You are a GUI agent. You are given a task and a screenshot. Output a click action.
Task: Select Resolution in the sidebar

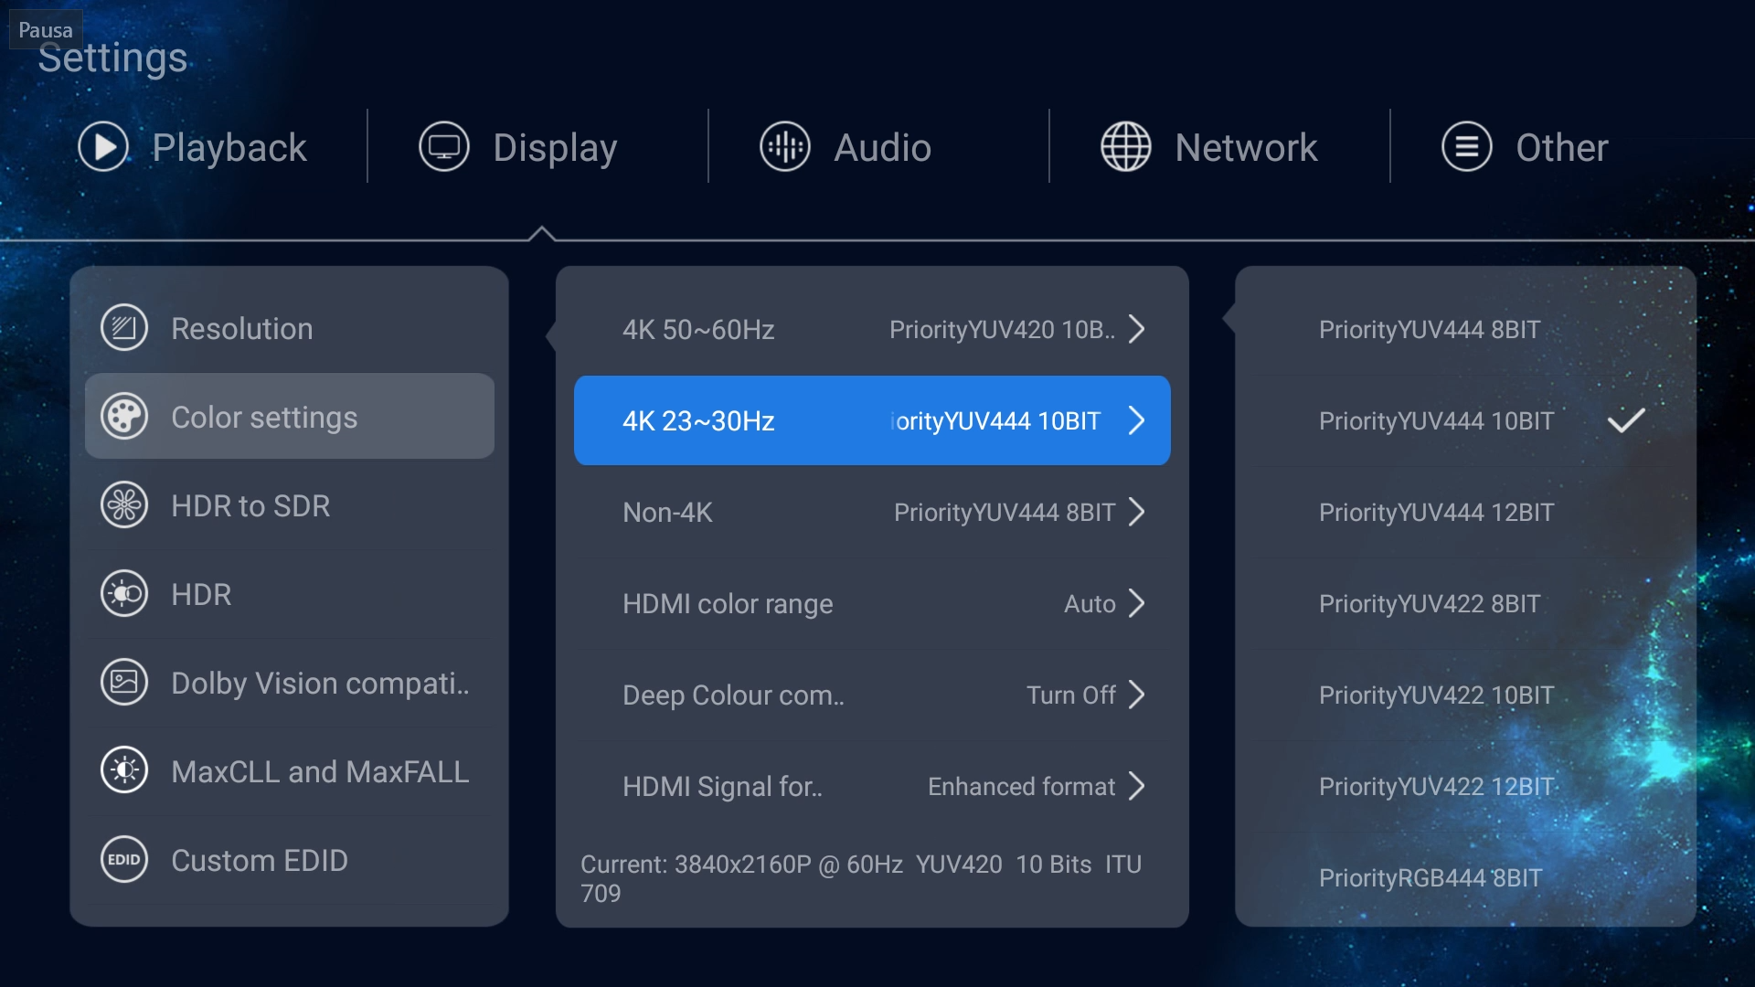click(290, 328)
